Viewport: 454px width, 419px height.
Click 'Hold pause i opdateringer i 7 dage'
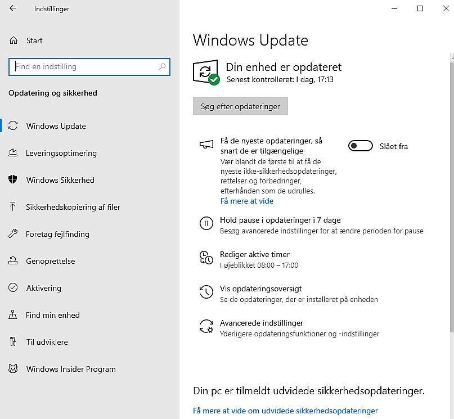pyautogui.click(x=280, y=220)
